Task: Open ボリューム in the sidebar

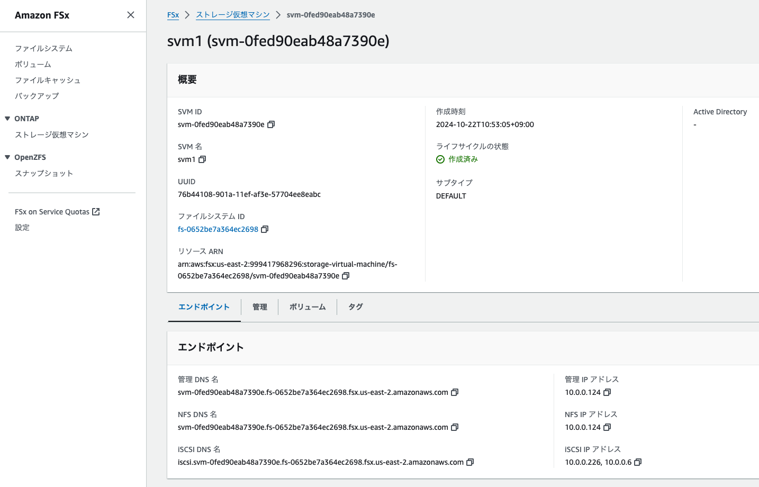Action: tap(33, 64)
